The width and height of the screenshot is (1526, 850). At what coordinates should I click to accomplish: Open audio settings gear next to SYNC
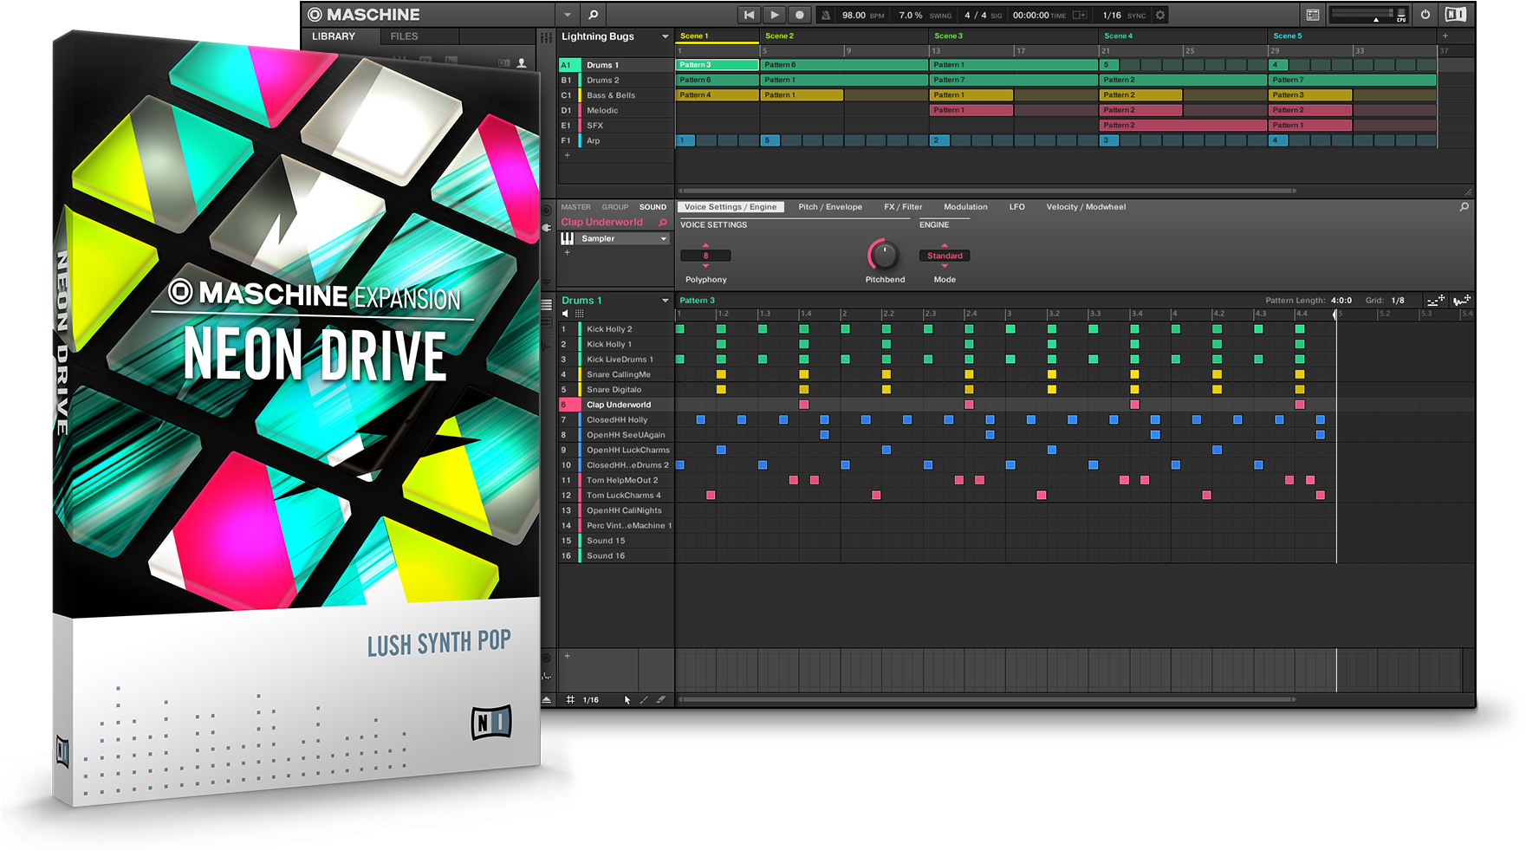tap(1160, 15)
